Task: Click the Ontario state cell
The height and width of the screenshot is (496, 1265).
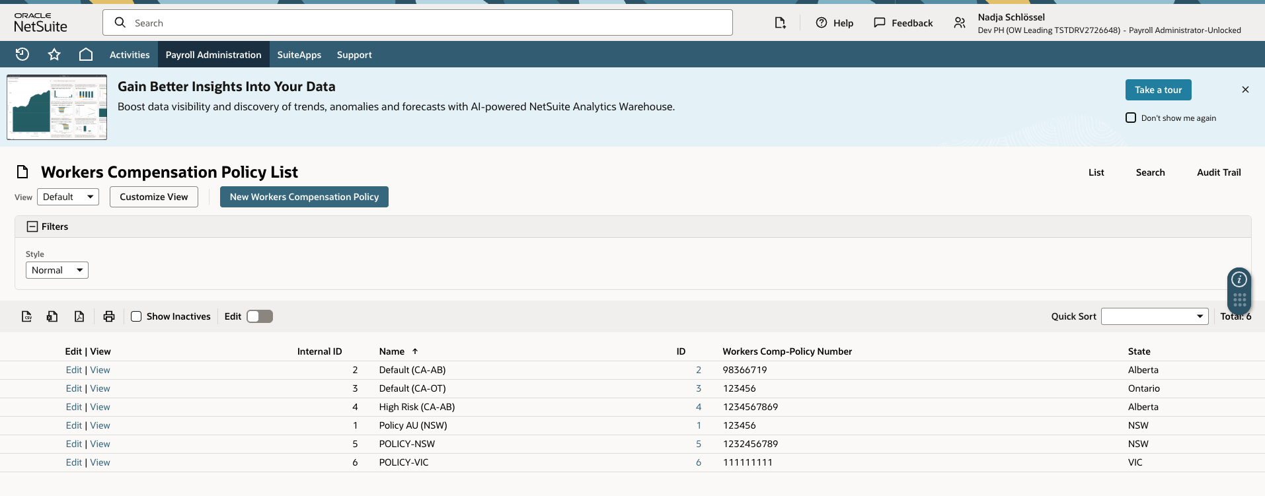Action: (1144, 388)
